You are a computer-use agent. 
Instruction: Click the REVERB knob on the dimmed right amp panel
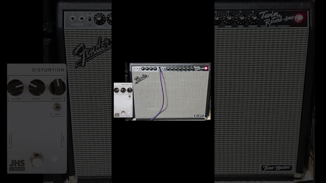(x=228, y=18)
